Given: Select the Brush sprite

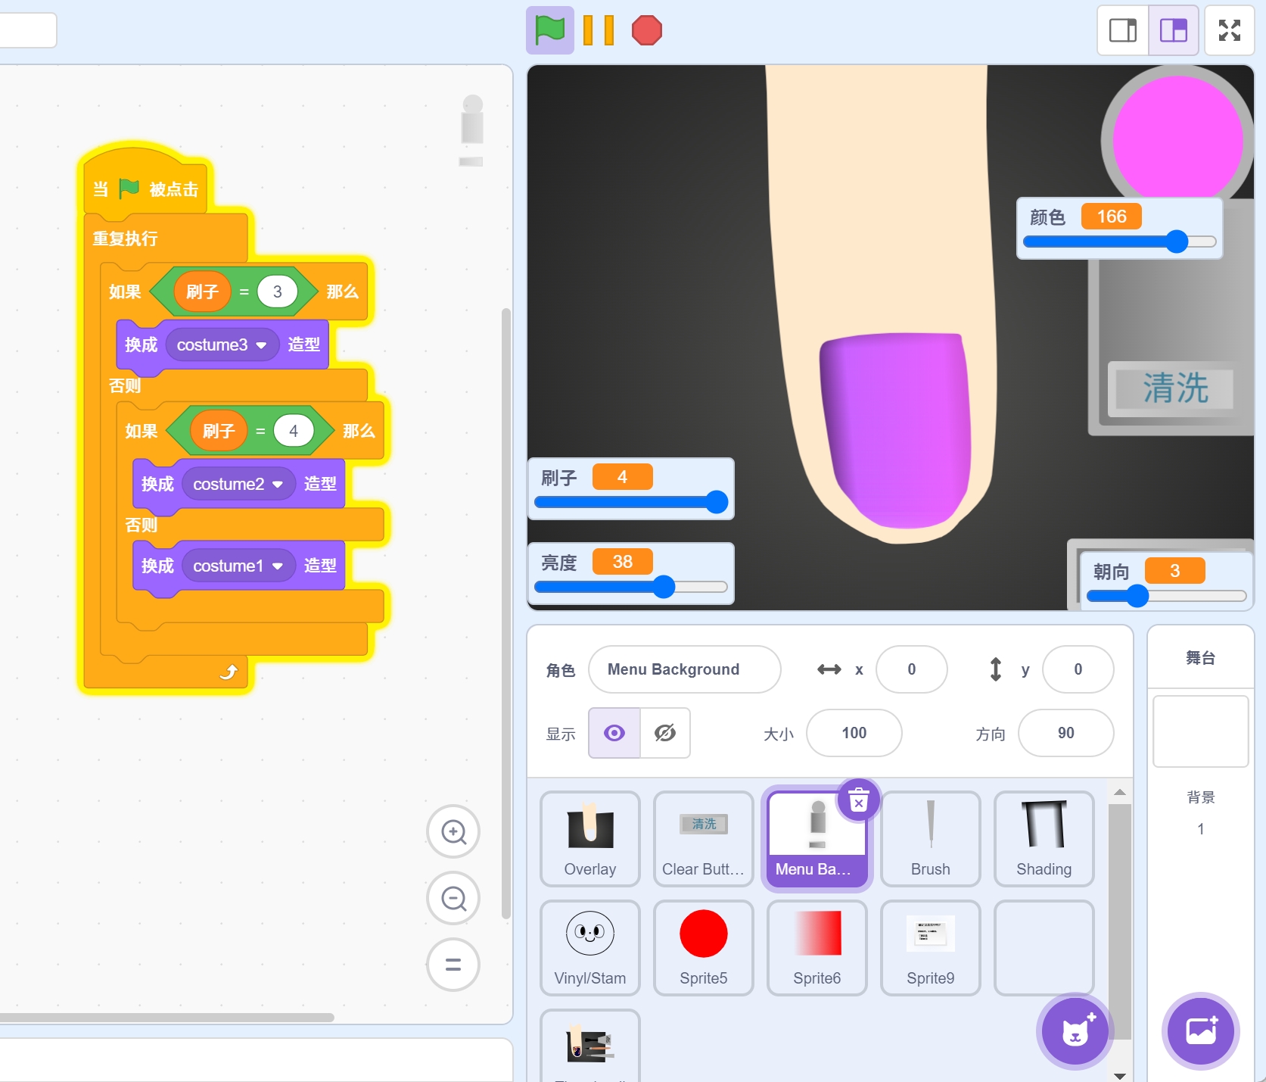Looking at the screenshot, I should [x=930, y=838].
